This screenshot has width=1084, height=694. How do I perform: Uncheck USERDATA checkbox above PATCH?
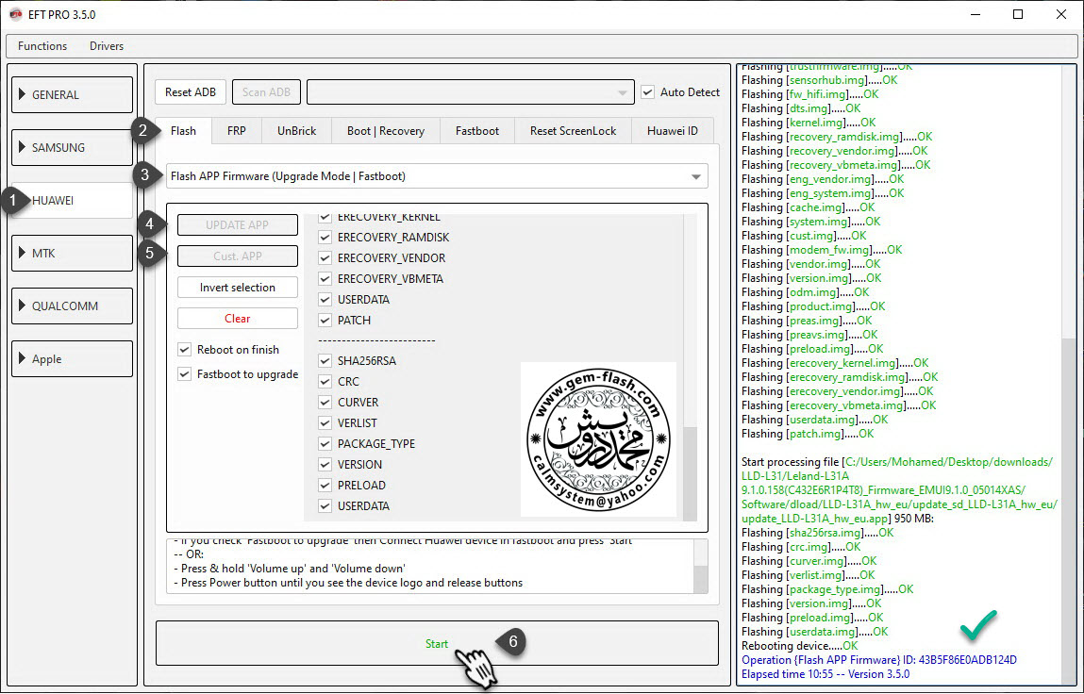click(325, 299)
